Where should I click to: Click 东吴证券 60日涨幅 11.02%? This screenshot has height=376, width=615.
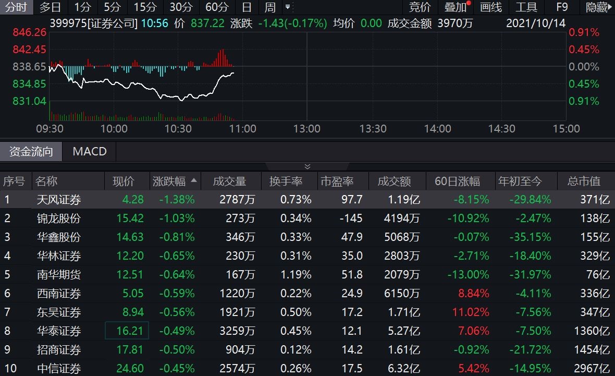(471, 312)
